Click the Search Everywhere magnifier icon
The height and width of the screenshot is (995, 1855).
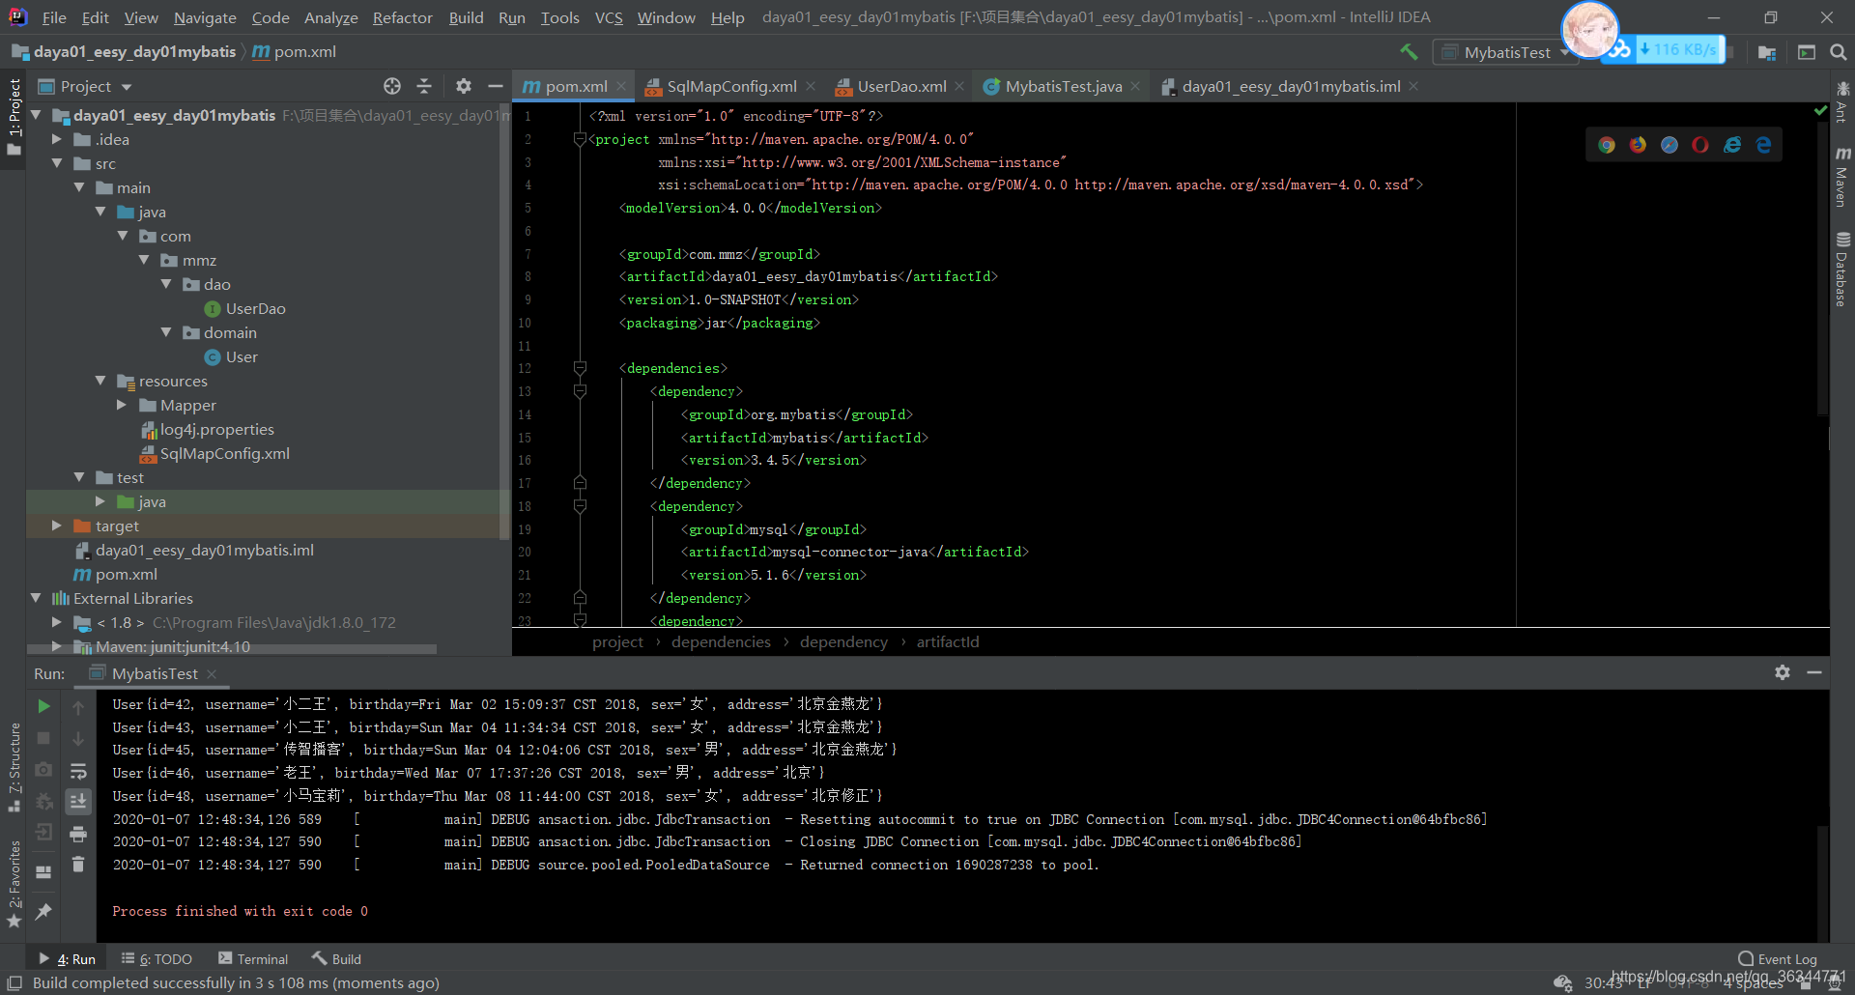coord(1839,52)
